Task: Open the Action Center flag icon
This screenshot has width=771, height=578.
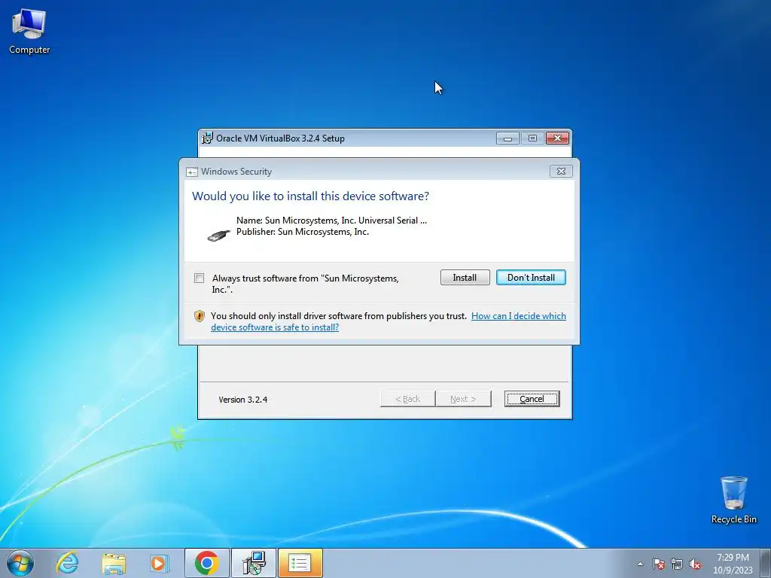Action: click(658, 564)
